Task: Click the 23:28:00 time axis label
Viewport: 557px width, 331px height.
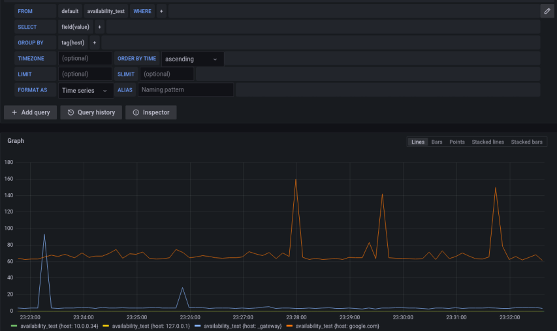Action: (x=296, y=317)
